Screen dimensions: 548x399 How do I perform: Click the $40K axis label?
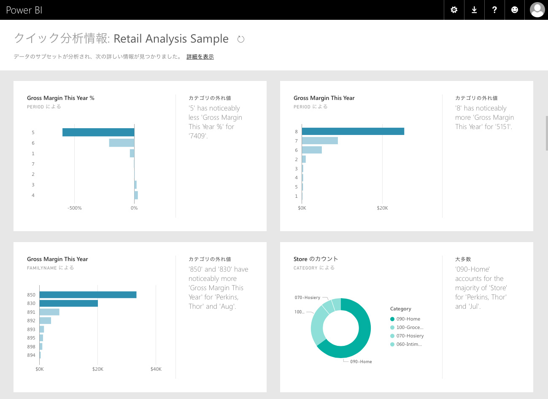point(156,369)
